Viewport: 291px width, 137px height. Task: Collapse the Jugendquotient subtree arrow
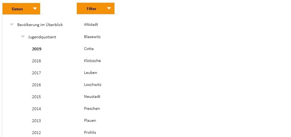point(23,37)
